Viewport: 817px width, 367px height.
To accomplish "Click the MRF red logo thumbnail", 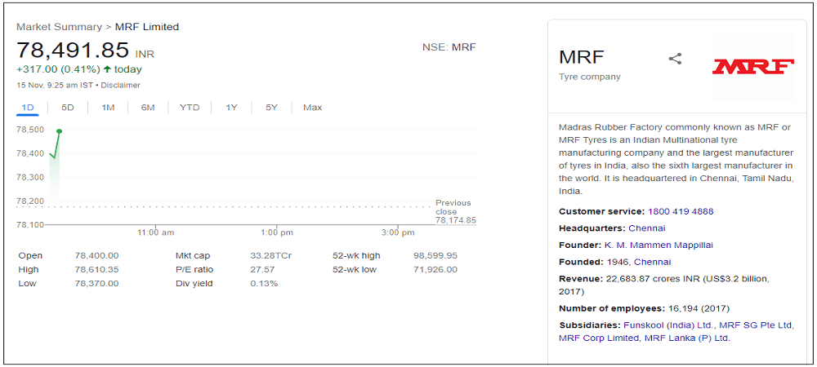I will [753, 66].
